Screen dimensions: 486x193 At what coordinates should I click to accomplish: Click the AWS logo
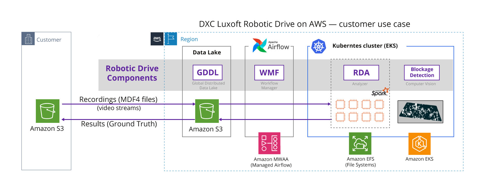tap(157, 39)
